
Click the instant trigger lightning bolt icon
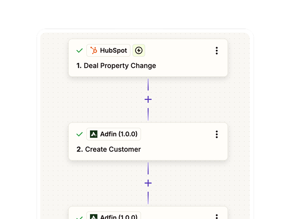coord(139,51)
